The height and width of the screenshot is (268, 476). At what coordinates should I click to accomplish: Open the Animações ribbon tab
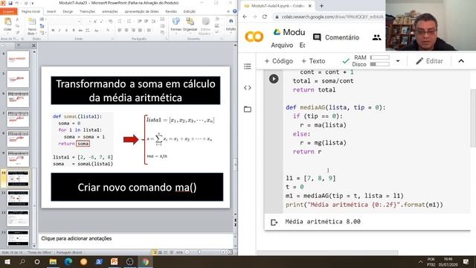point(109,11)
